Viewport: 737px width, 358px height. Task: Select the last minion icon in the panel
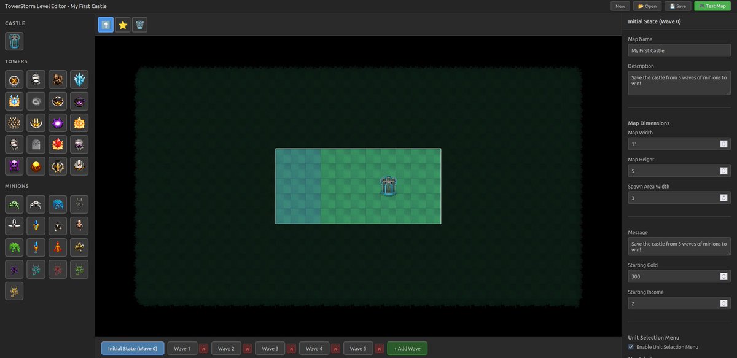(14, 290)
